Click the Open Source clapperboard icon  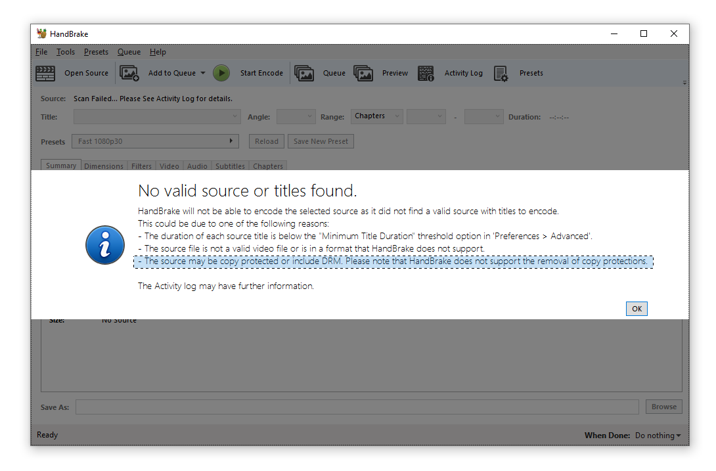pyautogui.click(x=45, y=73)
